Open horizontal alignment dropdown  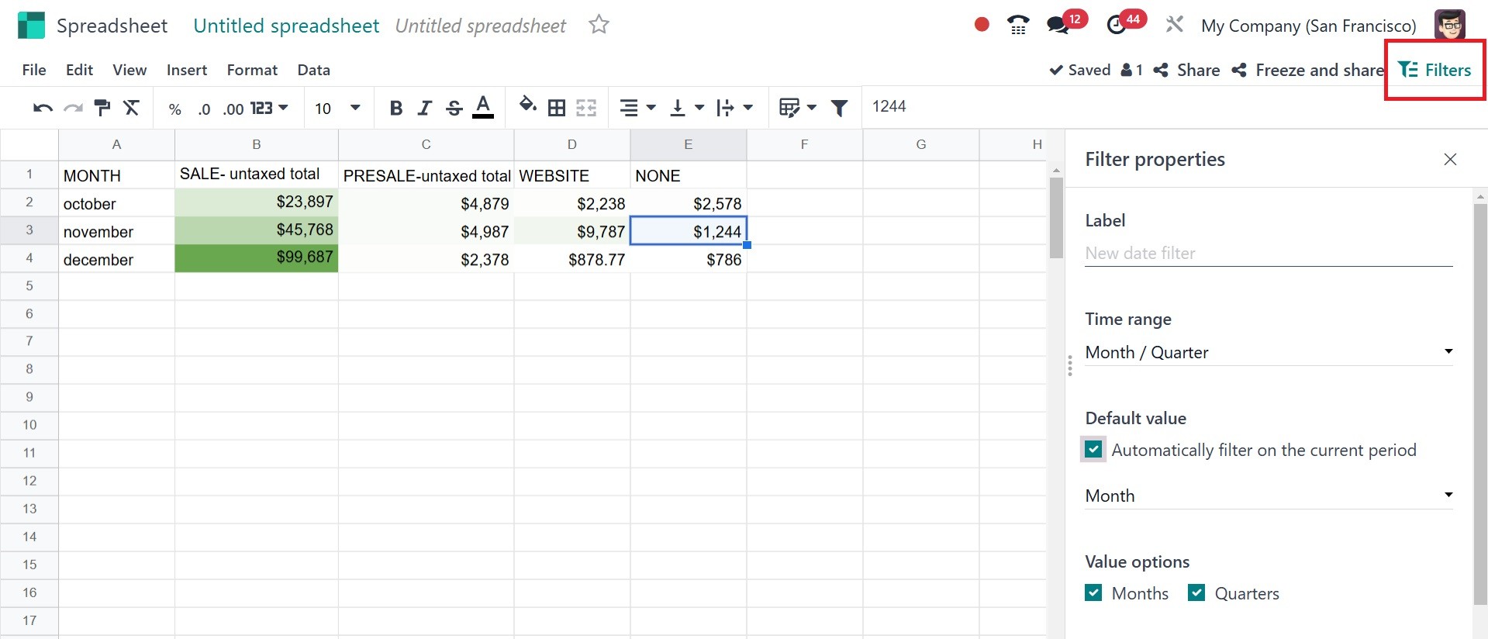[x=637, y=108]
